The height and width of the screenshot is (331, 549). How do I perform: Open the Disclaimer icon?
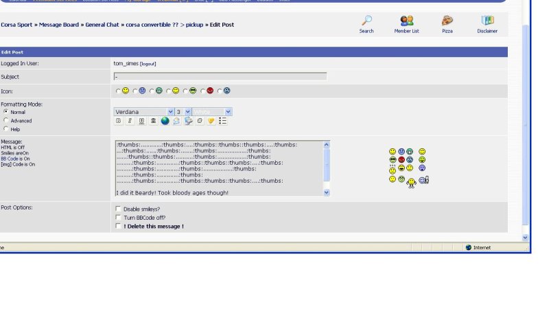tap(487, 21)
